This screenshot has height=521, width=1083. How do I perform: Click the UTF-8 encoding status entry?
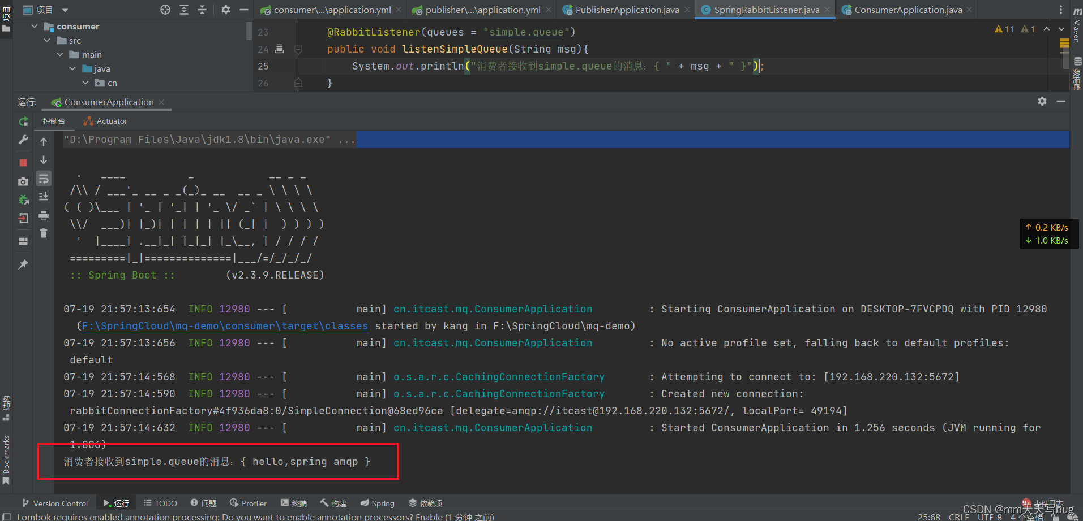[990, 516]
